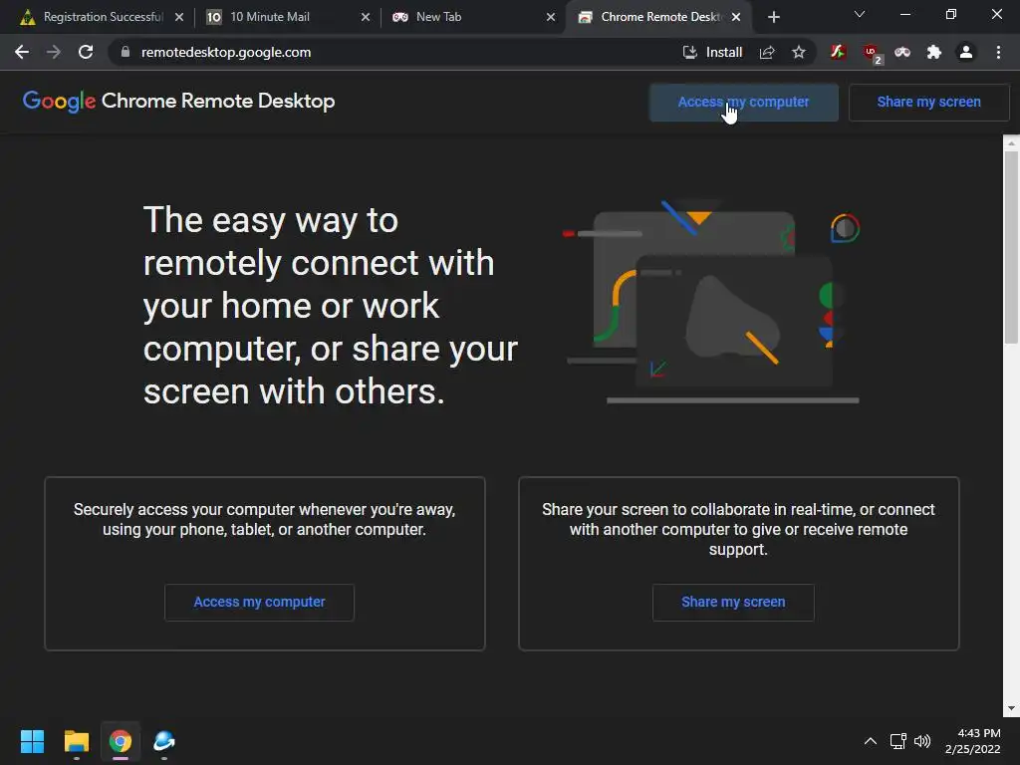Bookmark this page with the star icon
The height and width of the screenshot is (765, 1020).
point(799,52)
